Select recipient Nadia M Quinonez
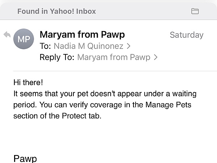 coord(89,46)
